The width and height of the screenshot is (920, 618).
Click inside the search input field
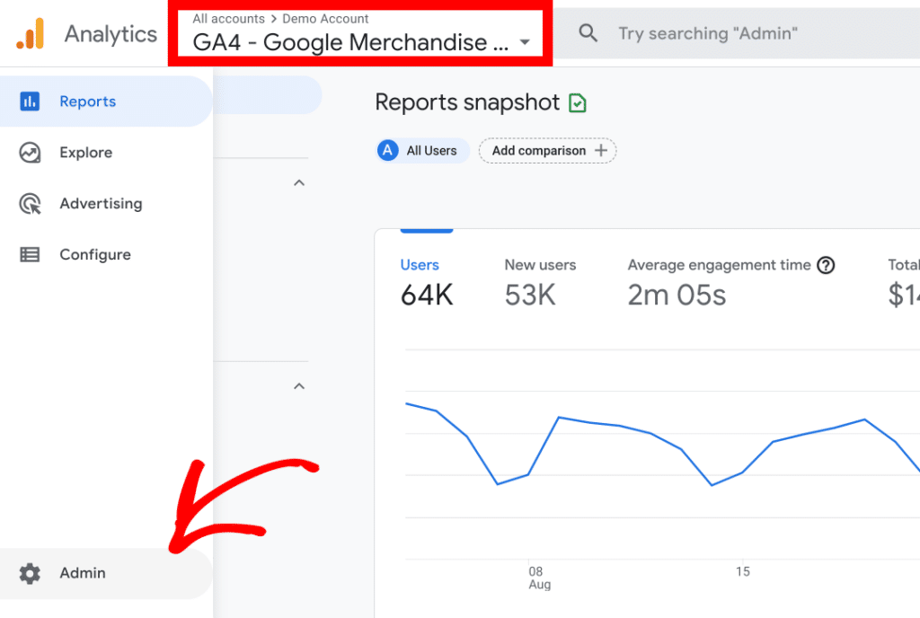(710, 33)
